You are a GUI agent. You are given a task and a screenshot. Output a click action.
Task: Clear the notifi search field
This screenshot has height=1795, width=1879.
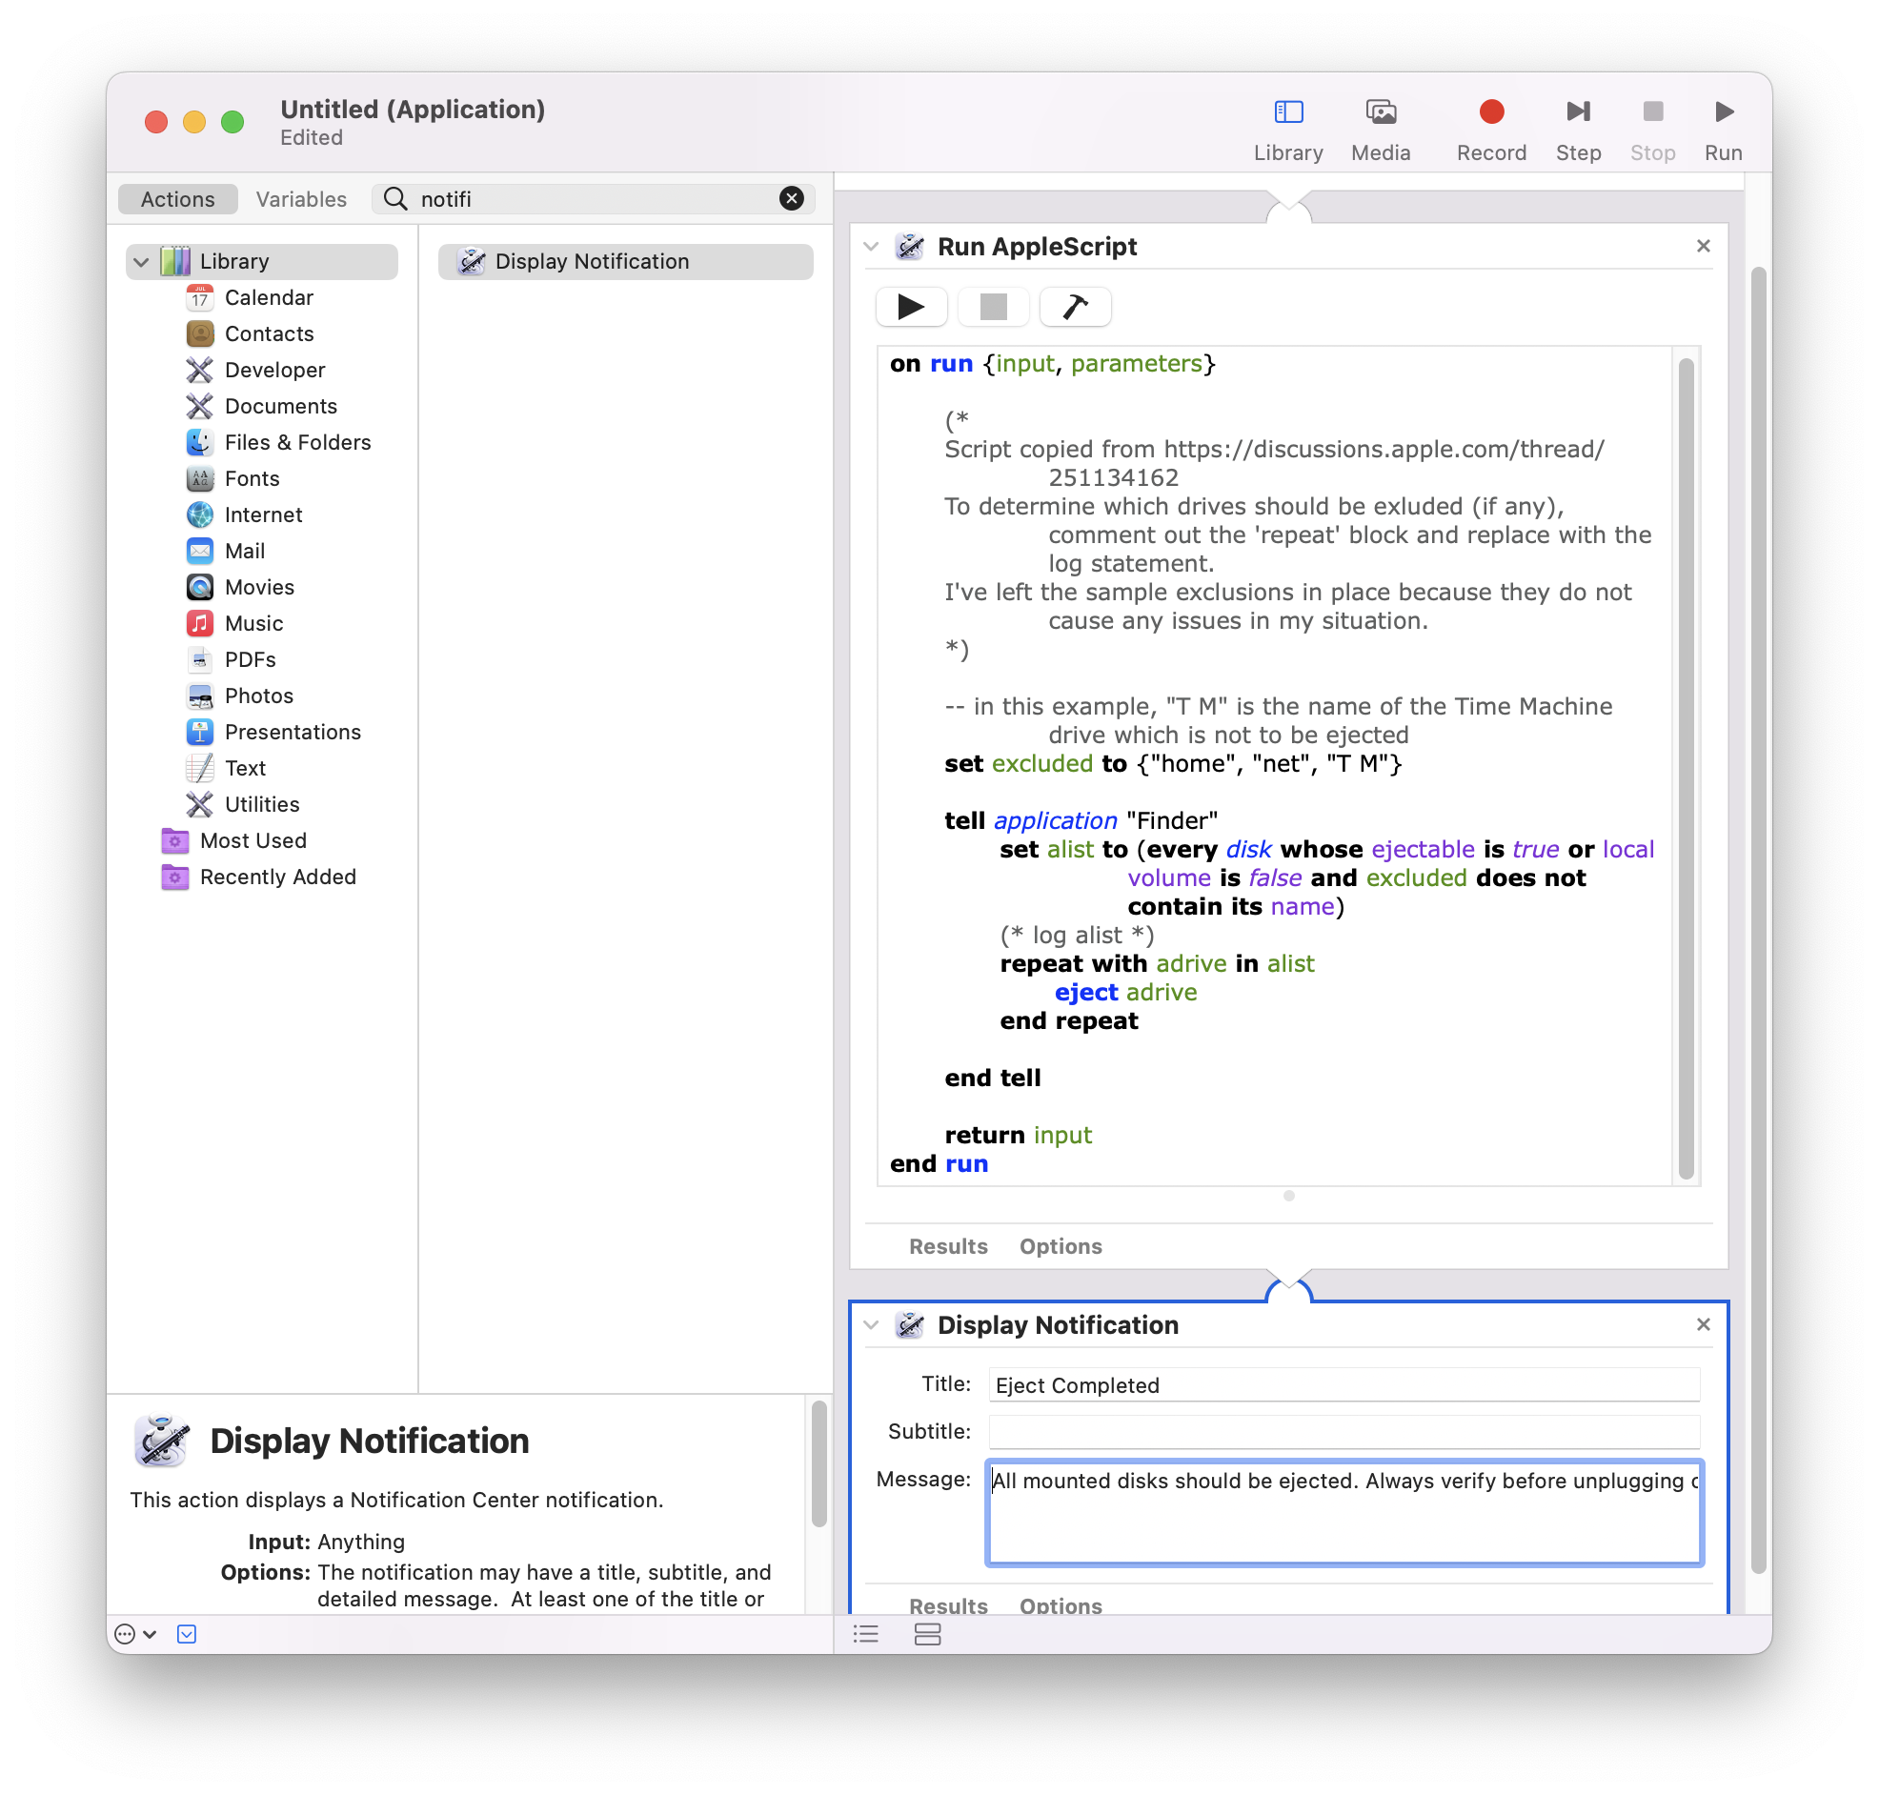pos(791,198)
